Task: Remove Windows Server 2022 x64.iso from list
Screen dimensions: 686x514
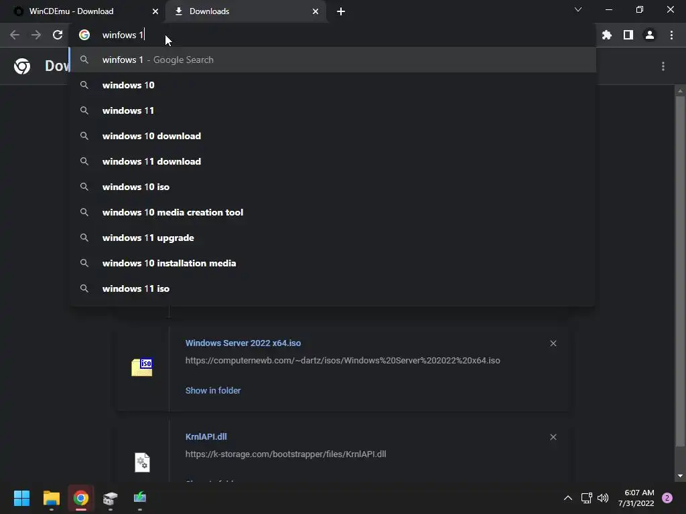Action: pyautogui.click(x=553, y=343)
